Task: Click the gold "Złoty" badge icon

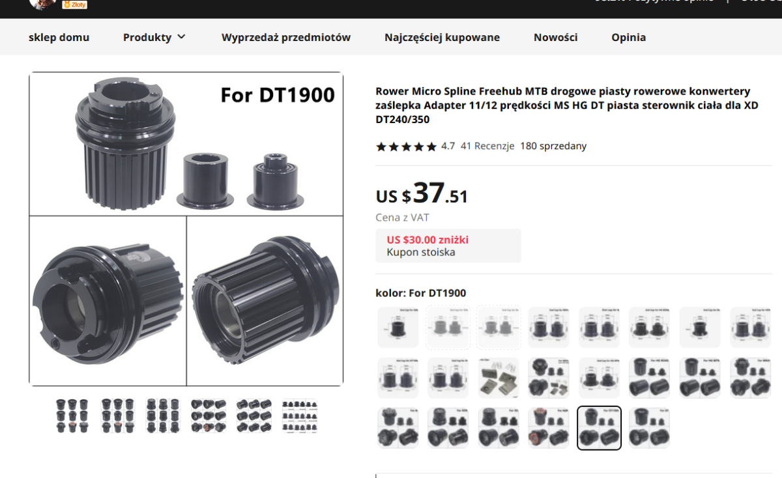Action: (74, 4)
